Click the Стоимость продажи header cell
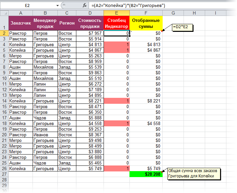 (x=90, y=23)
